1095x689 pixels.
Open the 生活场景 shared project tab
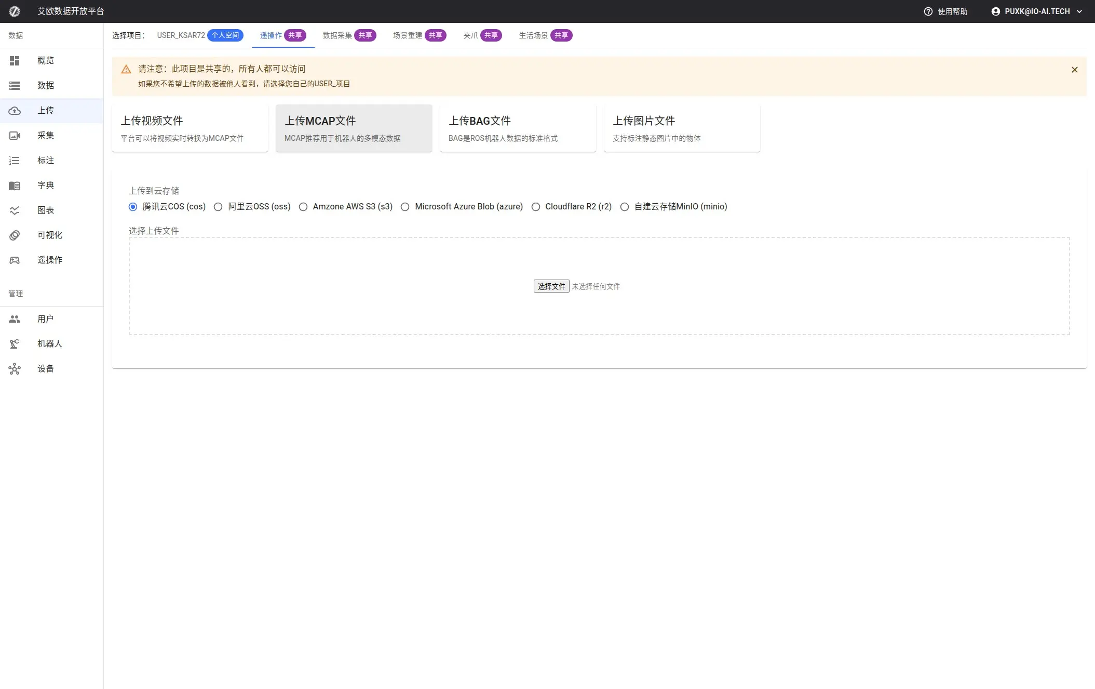pos(545,35)
